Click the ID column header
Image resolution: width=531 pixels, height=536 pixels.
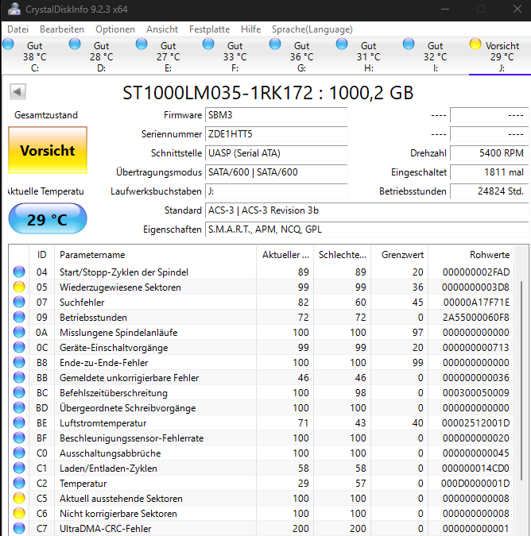click(x=42, y=255)
